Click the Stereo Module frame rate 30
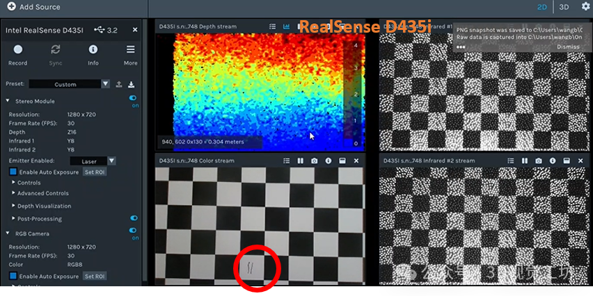The image size is (593, 296). point(71,123)
